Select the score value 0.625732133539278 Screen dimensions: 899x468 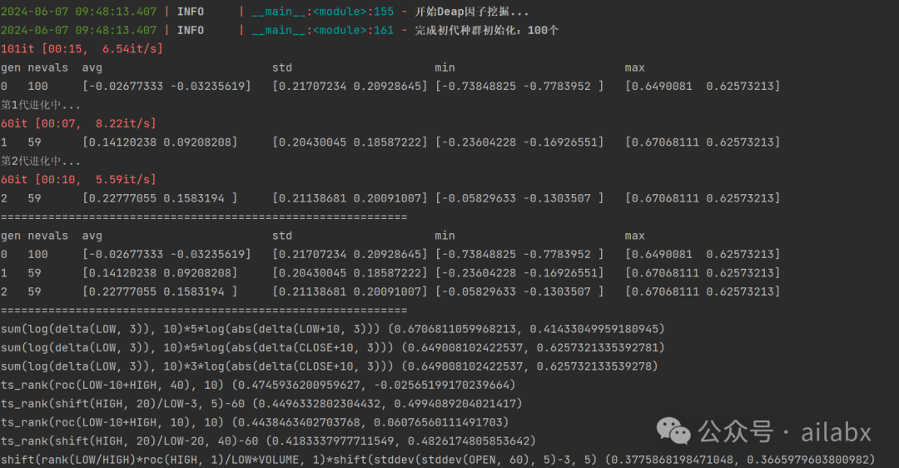click(x=594, y=366)
